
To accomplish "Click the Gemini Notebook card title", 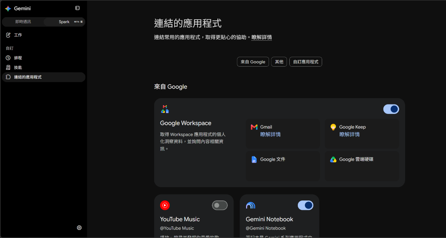I will (x=269, y=219).
